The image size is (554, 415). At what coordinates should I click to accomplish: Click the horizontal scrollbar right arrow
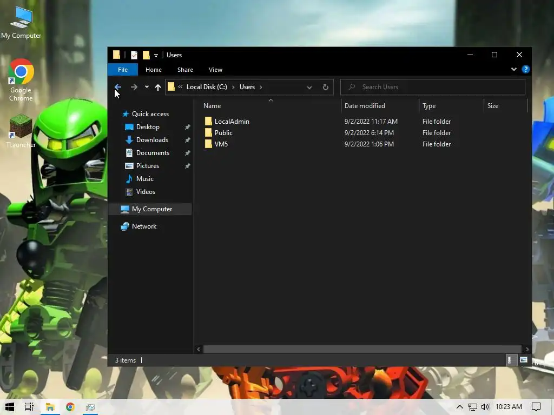point(527,349)
